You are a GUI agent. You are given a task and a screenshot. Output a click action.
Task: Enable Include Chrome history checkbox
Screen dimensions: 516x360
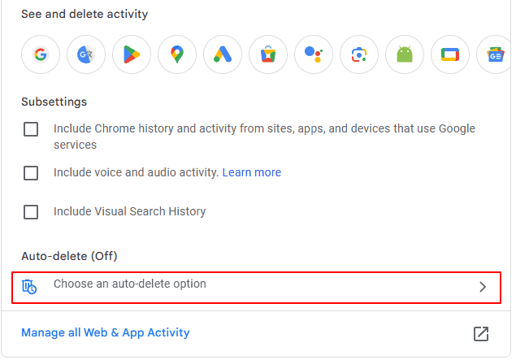click(31, 129)
